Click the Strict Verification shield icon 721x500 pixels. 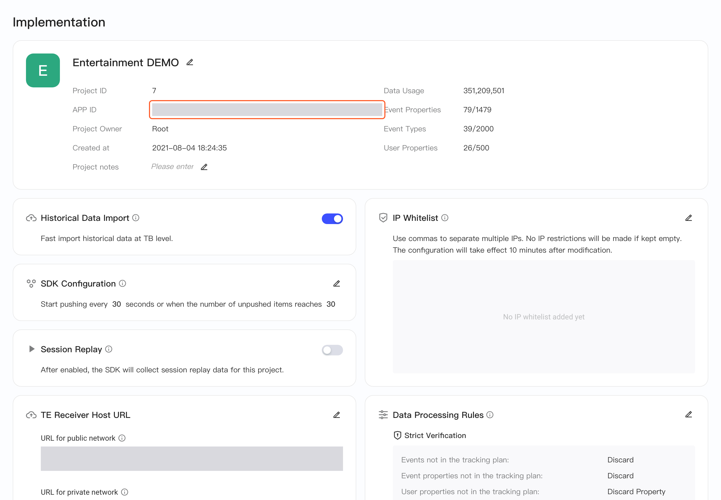pyautogui.click(x=398, y=435)
